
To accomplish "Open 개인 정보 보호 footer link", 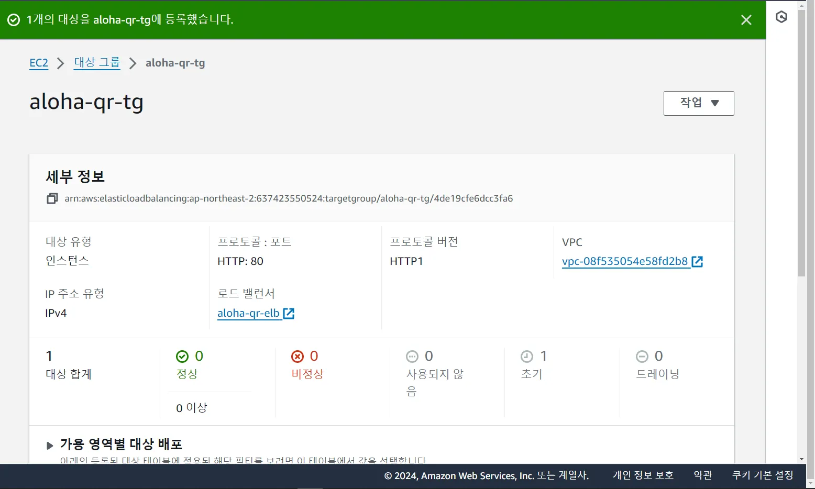I will tap(643, 475).
